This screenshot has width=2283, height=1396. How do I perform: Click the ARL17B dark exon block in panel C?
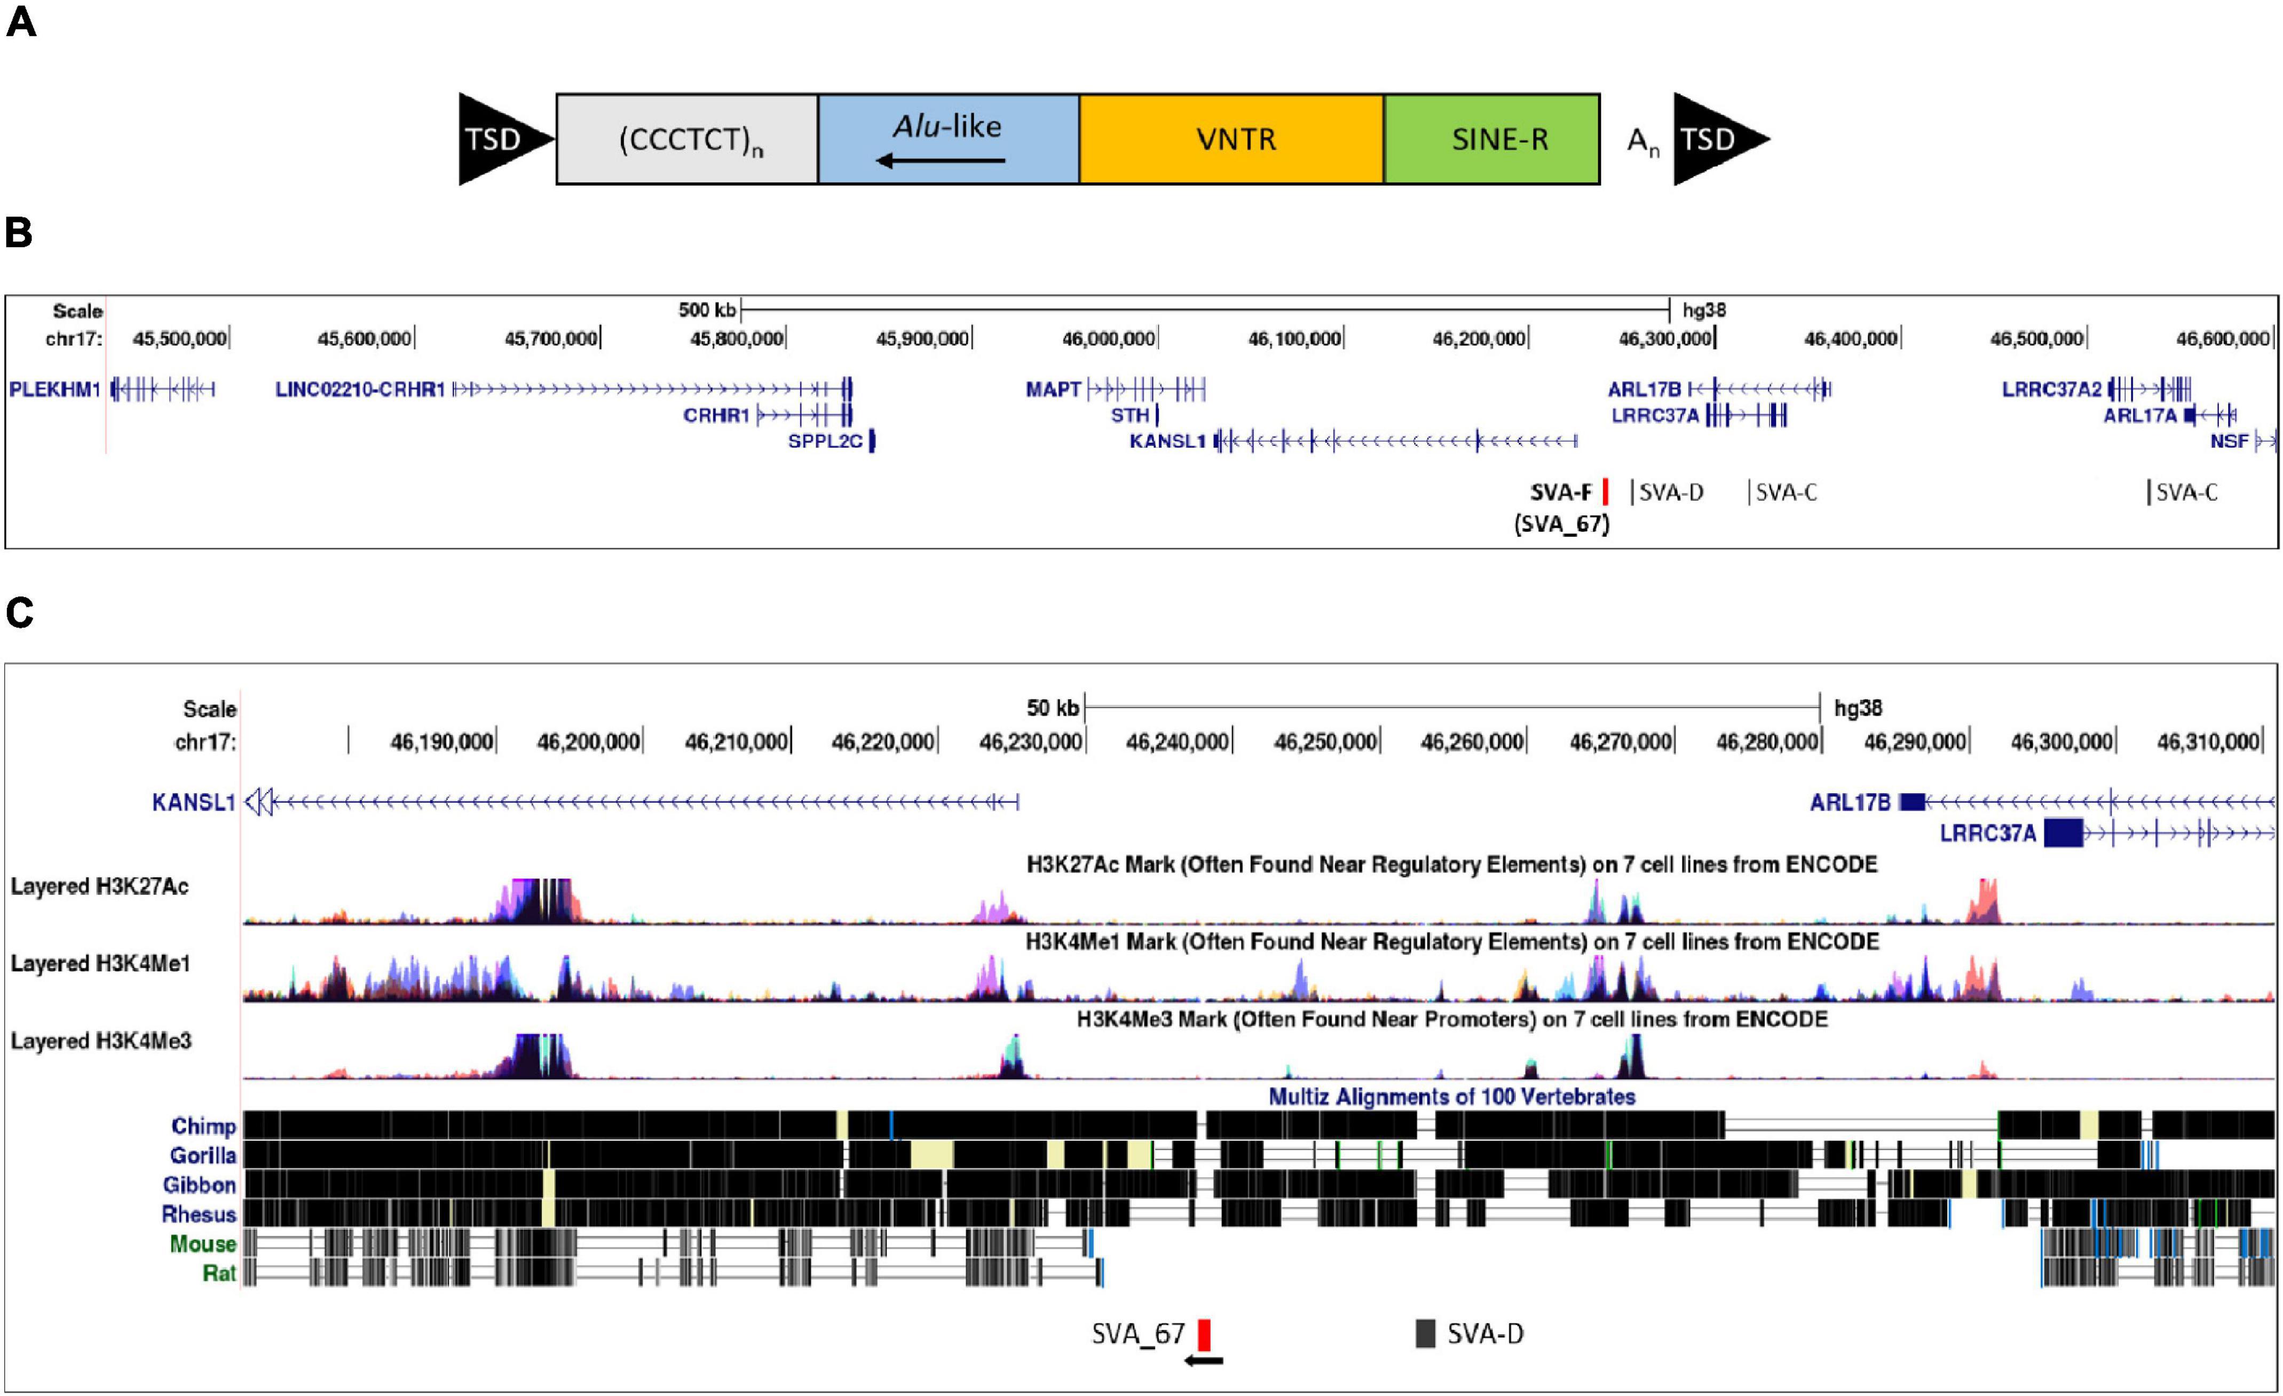click(x=1911, y=802)
